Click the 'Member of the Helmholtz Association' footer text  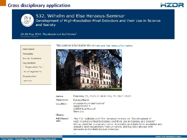(x=169, y=137)
